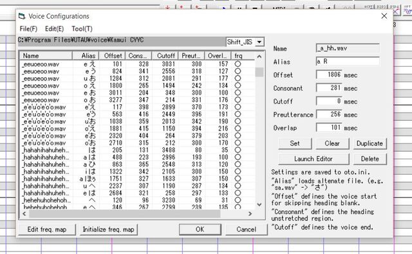Click the Preut... column header
The width and height of the screenshot is (412, 254).
(192, 56)
